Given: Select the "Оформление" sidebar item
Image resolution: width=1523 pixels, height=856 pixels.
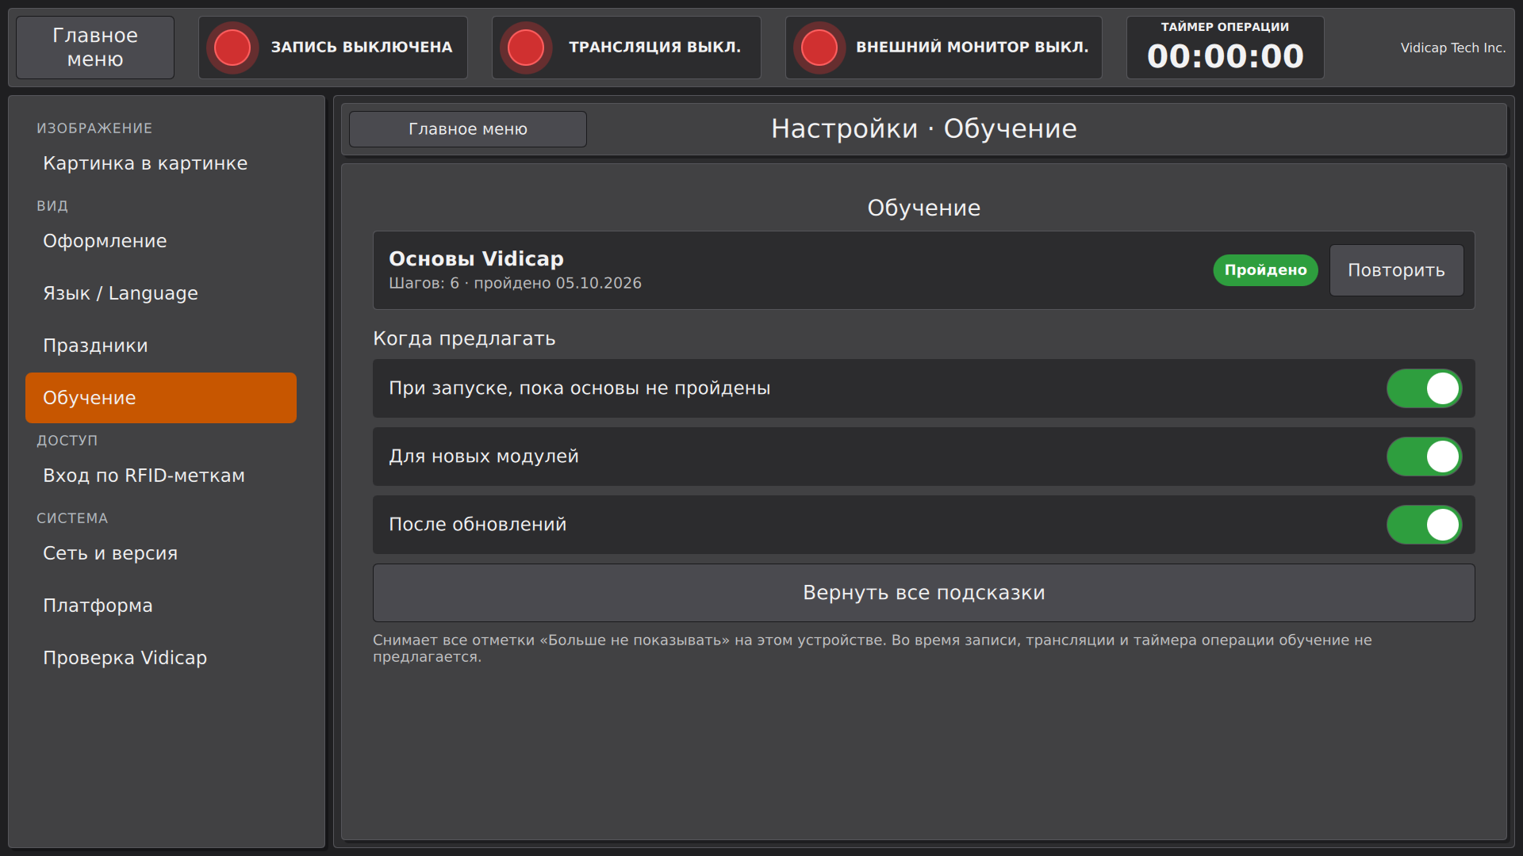Looking at the screenshot, I should click(161, 241).
